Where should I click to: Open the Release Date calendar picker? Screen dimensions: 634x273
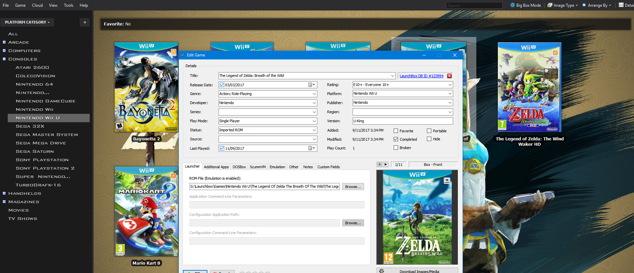point(312,85)
